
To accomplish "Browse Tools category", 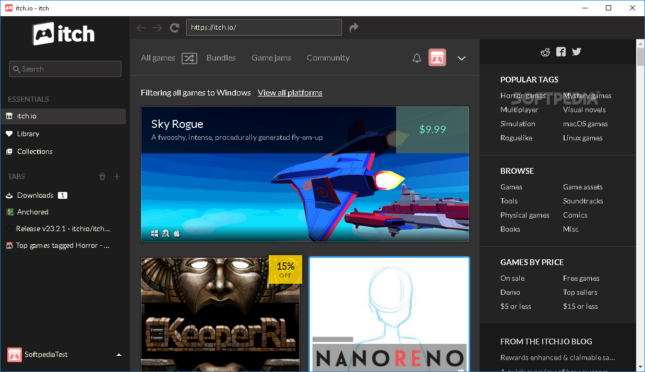I will point(509,201).
